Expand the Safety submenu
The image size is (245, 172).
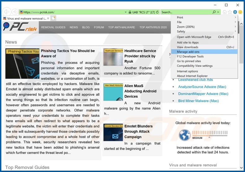click(204, 31)
